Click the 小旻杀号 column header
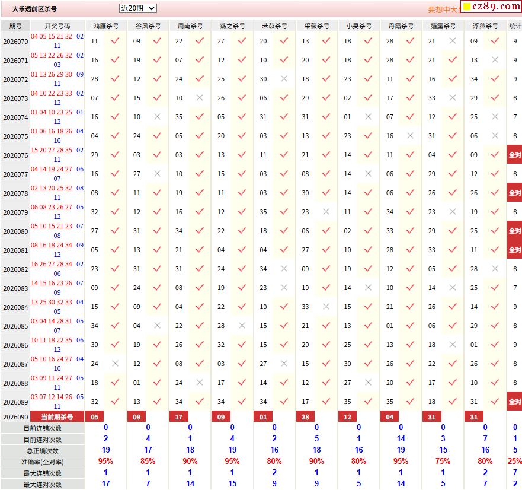Viewport: 522px width, 490px height. pyautogui.click(x=358, y=26)
